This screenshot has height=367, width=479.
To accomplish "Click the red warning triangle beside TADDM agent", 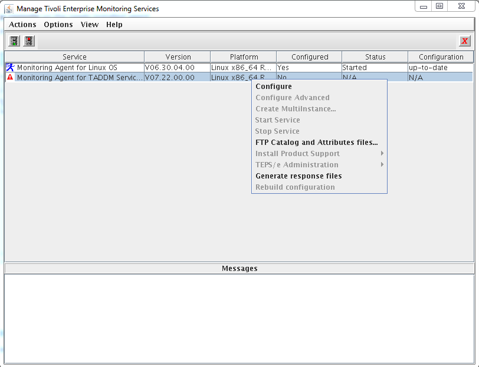I will point(10,77).
